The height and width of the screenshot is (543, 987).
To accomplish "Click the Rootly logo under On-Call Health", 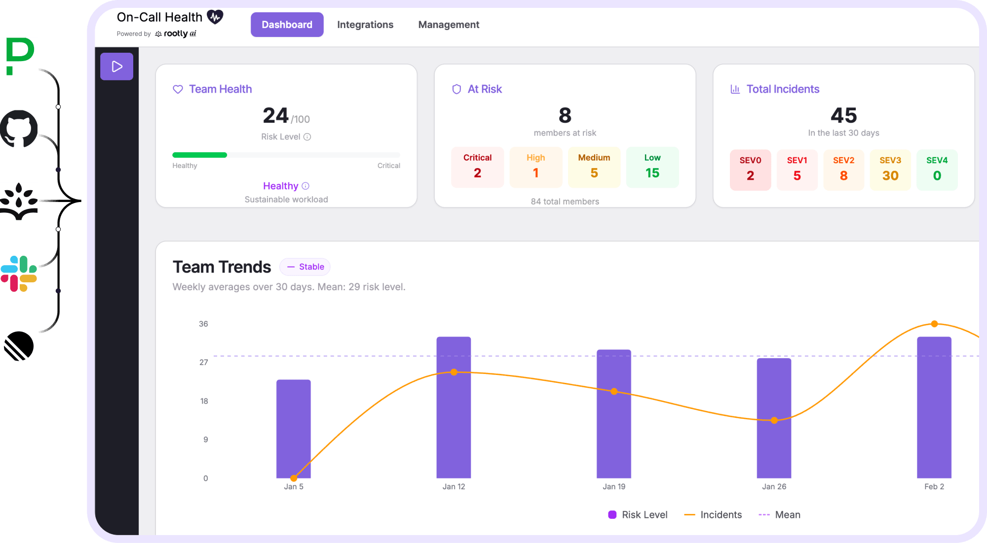I will 175,34.
